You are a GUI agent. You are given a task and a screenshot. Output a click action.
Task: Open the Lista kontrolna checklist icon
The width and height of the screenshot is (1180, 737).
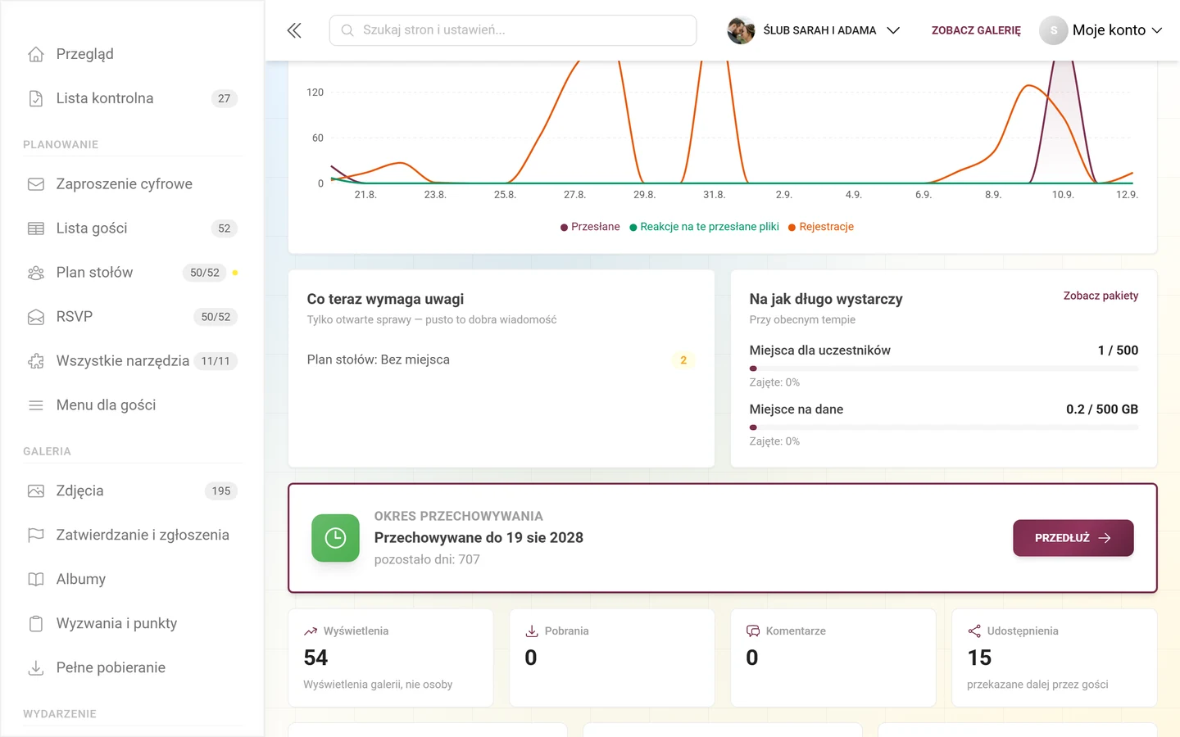(x=36, y=98)
